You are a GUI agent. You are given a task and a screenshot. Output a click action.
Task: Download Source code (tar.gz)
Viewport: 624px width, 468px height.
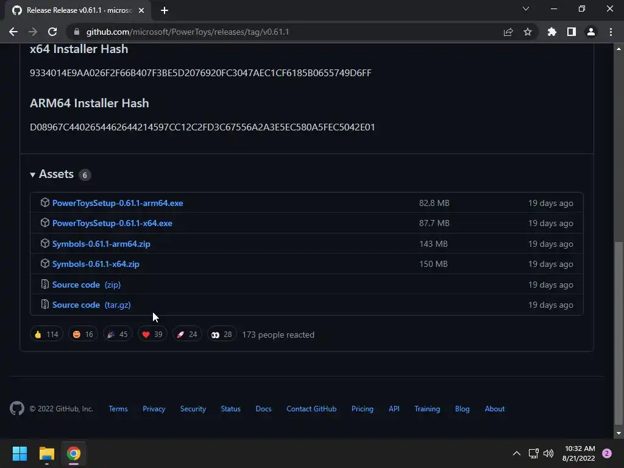pyautogui.click(x=91, y=305)
